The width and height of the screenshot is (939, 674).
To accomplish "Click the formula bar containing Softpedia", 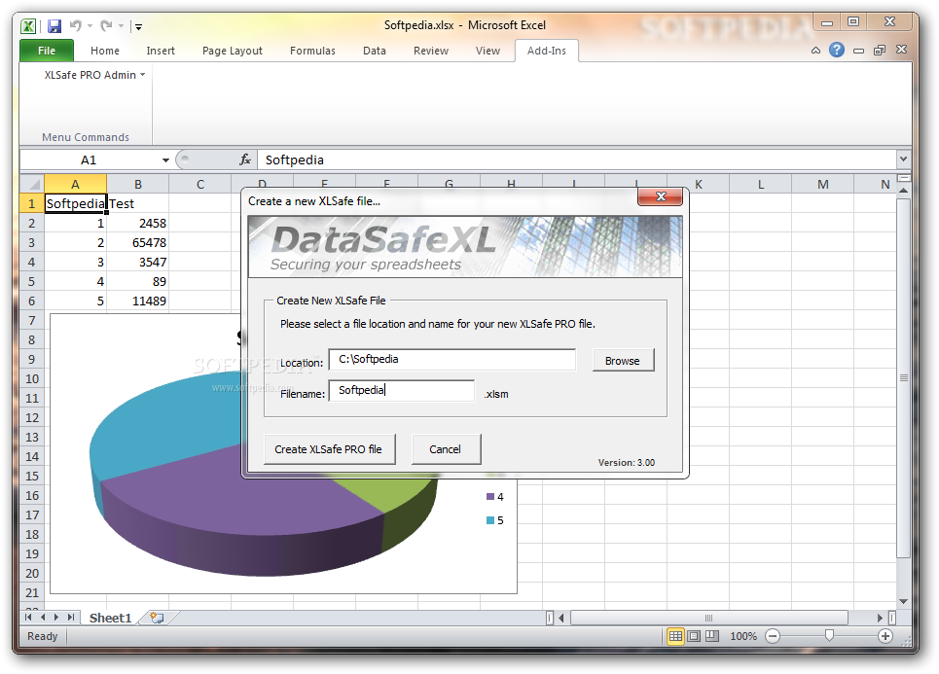I will [577, 160].
